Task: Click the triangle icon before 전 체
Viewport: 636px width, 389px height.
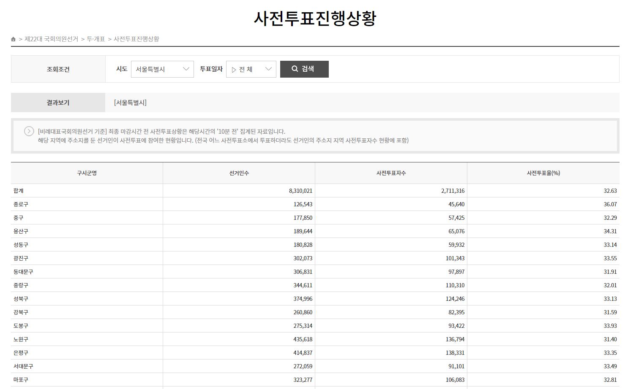Action: [x=235, y=69]
